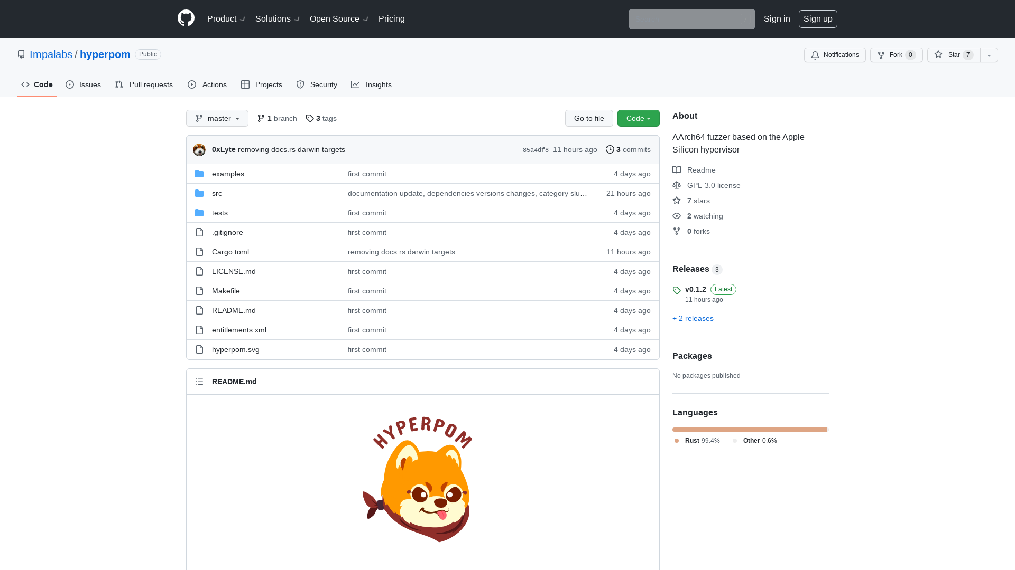The width and height of the screenshot is (1015, 570).
Task: Click the release tag icon next to v0.1.2
Action: pos(677,290)
